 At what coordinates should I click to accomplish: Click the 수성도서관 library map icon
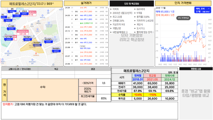click(x=49, y=23)
